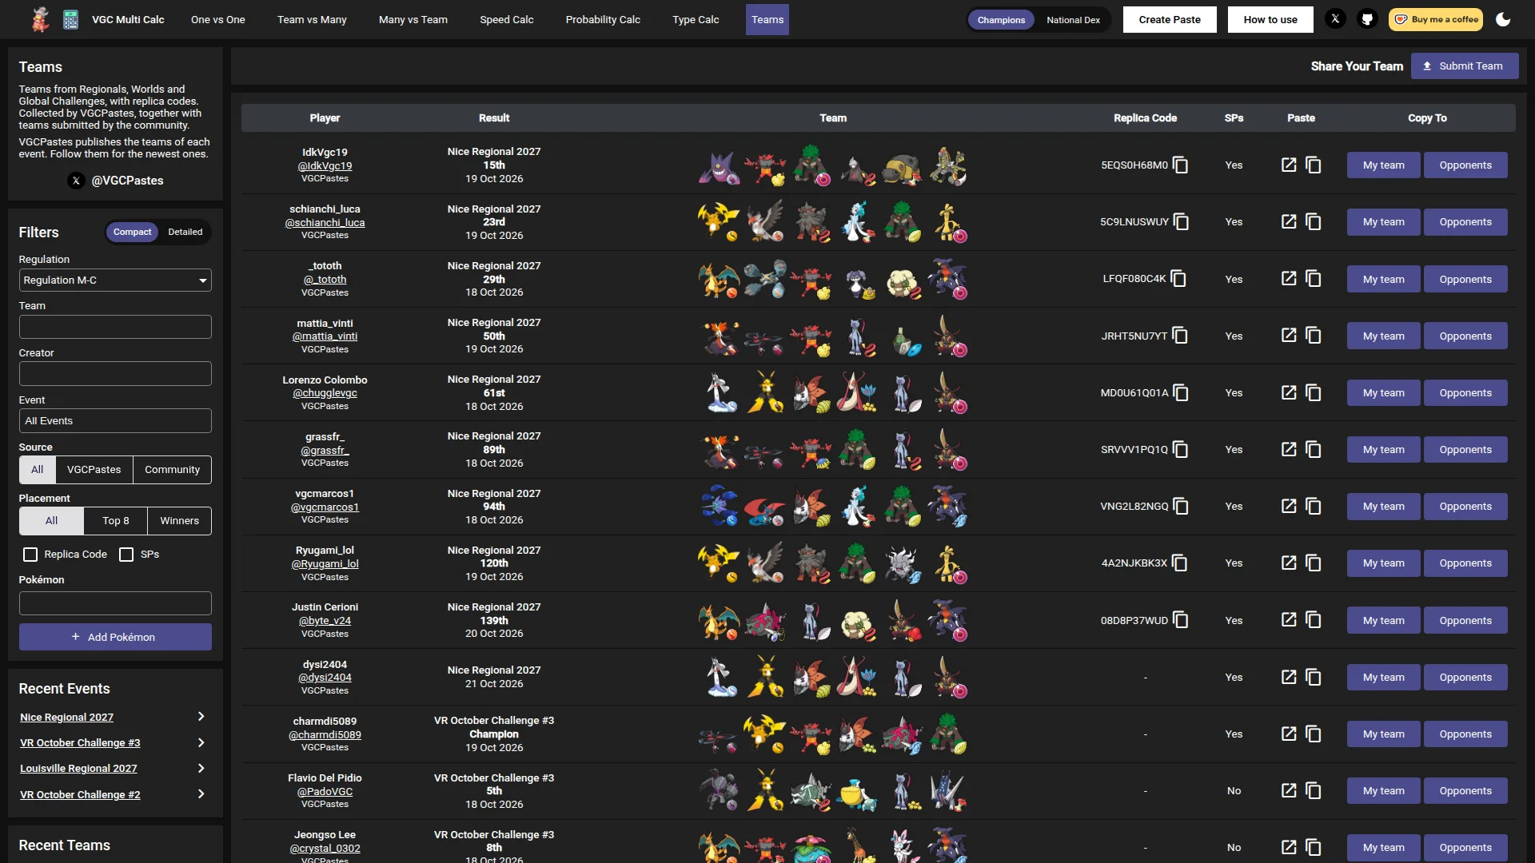1535x863 pixels.
Task: Open the Speed Calc tab
Action: [x=506, y=20]
